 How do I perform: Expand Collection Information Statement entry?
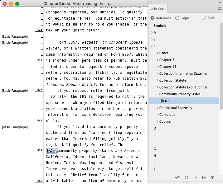coord(157,73)
